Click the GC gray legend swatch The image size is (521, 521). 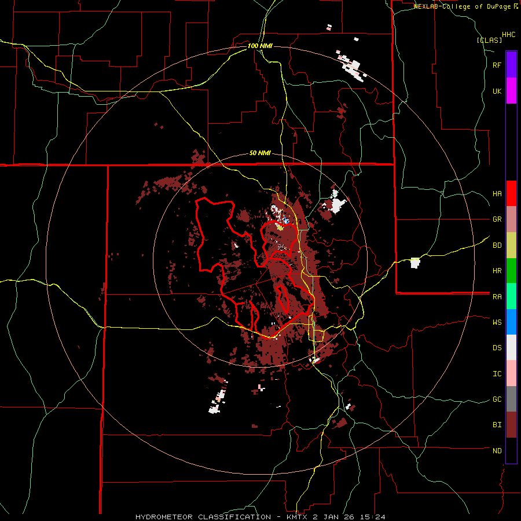[511, 399]
